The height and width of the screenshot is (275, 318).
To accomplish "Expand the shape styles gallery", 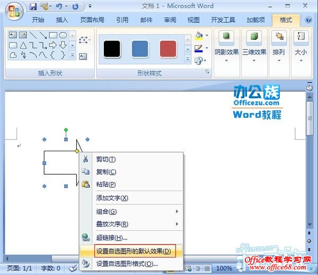I will coord(188,59).
